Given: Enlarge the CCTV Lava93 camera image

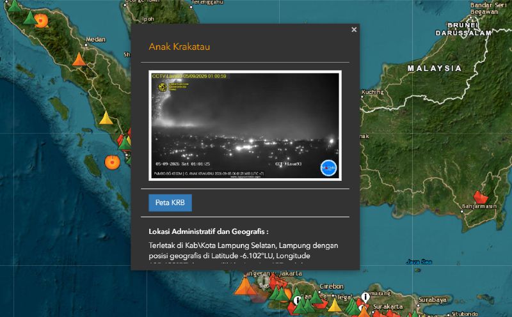Looking at the screenshot, I should pos(245,125).
